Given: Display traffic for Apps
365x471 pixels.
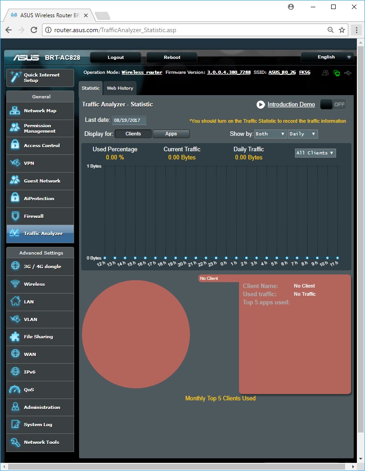Looking at the screenshot, I should click(x=171, y=134).
